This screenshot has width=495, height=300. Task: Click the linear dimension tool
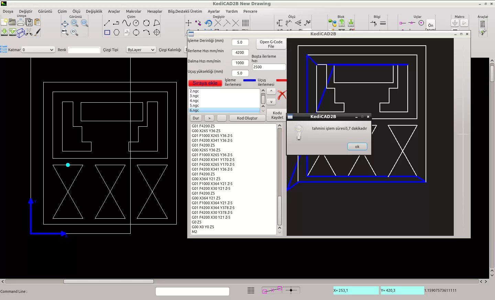click(279, 23)
